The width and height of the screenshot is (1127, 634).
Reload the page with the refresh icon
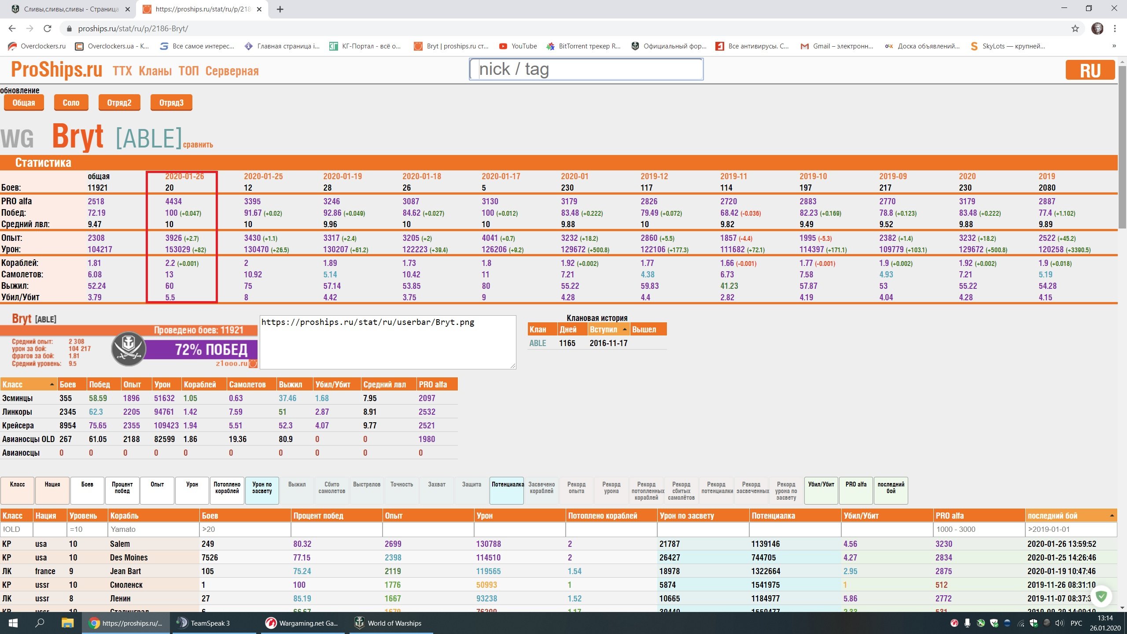[x=48, y=29]
